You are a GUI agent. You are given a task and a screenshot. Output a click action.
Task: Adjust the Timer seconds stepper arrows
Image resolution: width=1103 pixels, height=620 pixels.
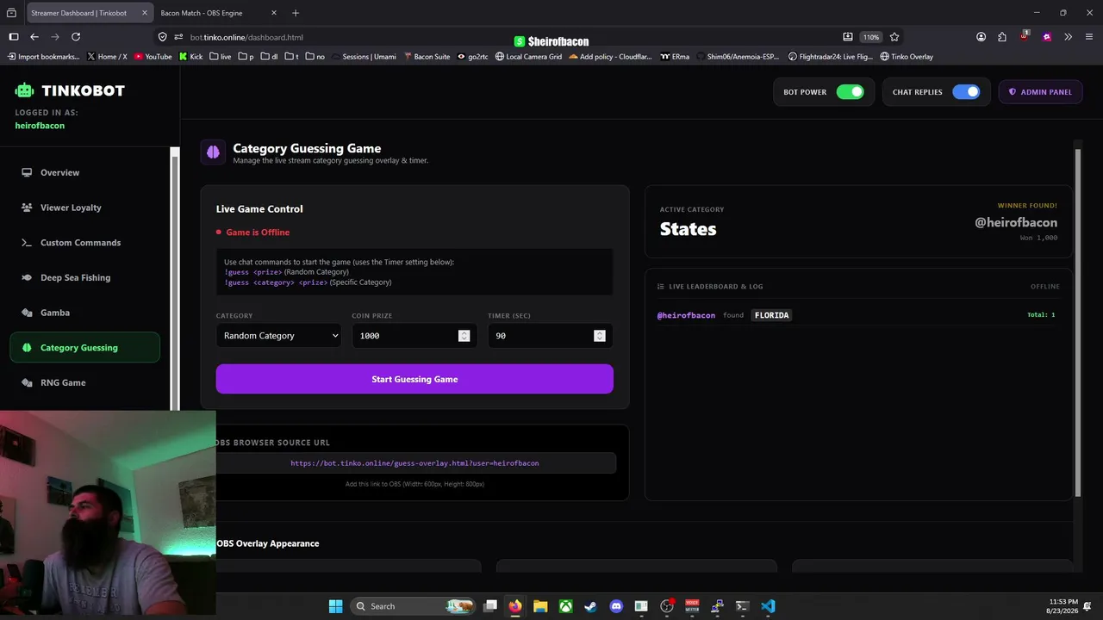600,336
